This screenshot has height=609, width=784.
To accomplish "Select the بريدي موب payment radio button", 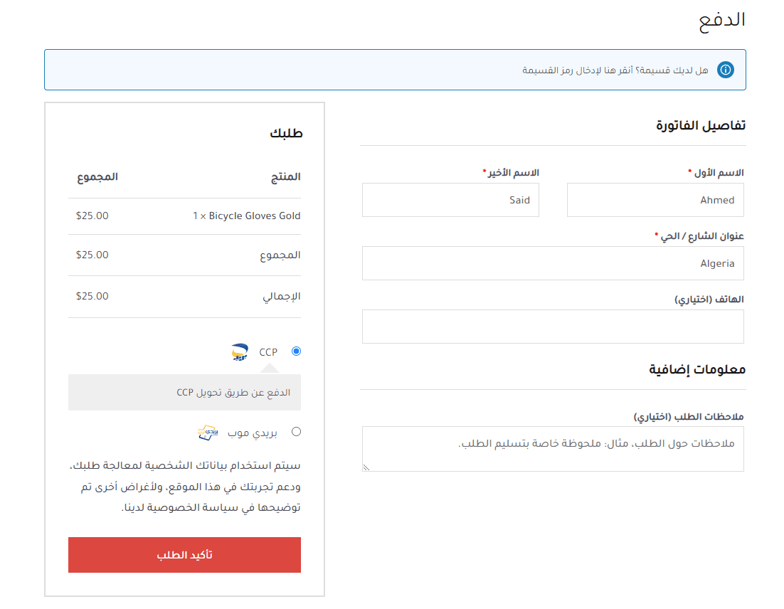I will click(296, 431).
